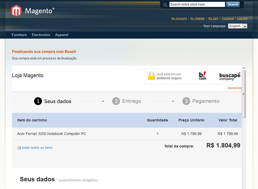Click step 3 Pagamento circle

pyautogui.click(x=186, y=101)
